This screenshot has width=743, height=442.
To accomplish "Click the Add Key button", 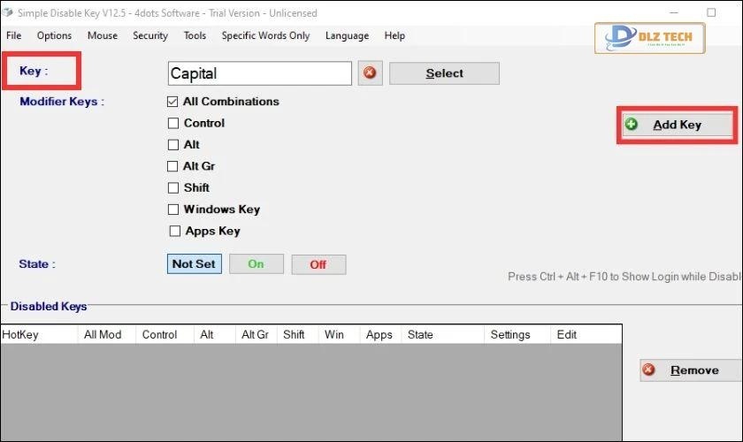I will pos(678,125).
